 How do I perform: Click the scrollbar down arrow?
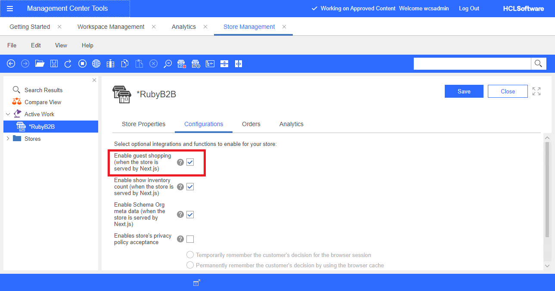point(548,266)
